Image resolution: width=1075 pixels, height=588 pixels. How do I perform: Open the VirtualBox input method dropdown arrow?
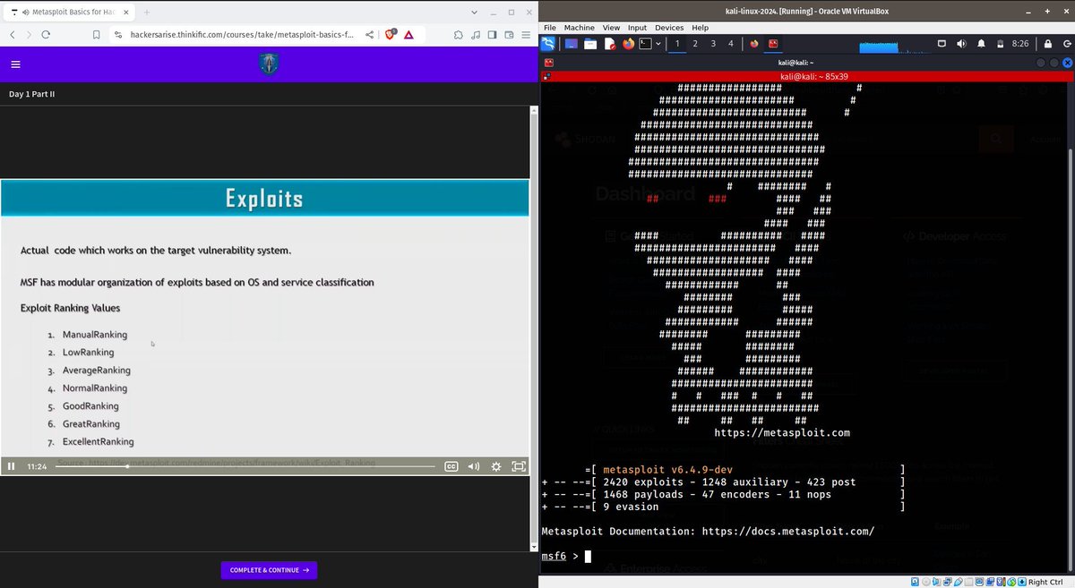pyautogui.click(x=657, y=43)
